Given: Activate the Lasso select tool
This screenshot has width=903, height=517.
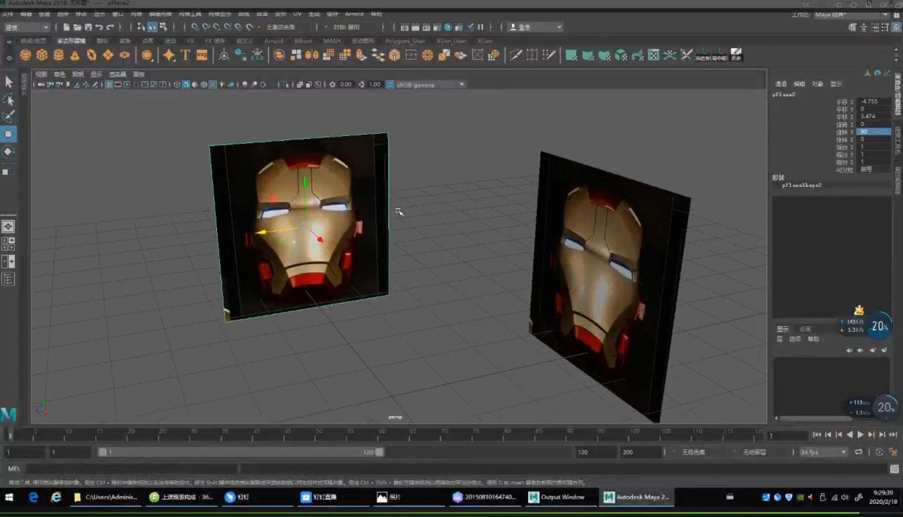Looking at the screenshot, I should click(9, 99).
